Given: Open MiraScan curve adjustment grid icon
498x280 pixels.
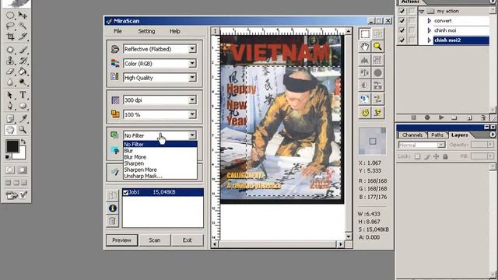Looking at the screenshot, I should click(377, 60).
